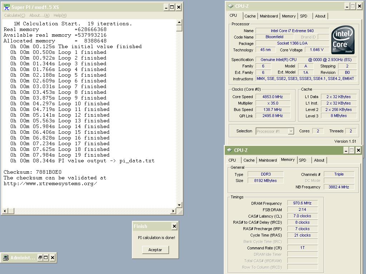The width and height of the screenshot is (366, 274).
Task: Click the Super PI scroll left arrow
Action: tap(5, 211)
